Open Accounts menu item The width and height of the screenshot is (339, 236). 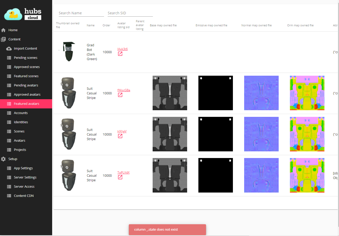pos(26,113)
